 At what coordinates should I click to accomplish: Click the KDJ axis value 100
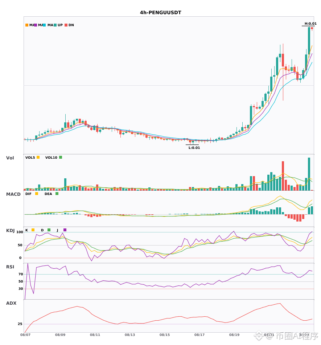20,232
